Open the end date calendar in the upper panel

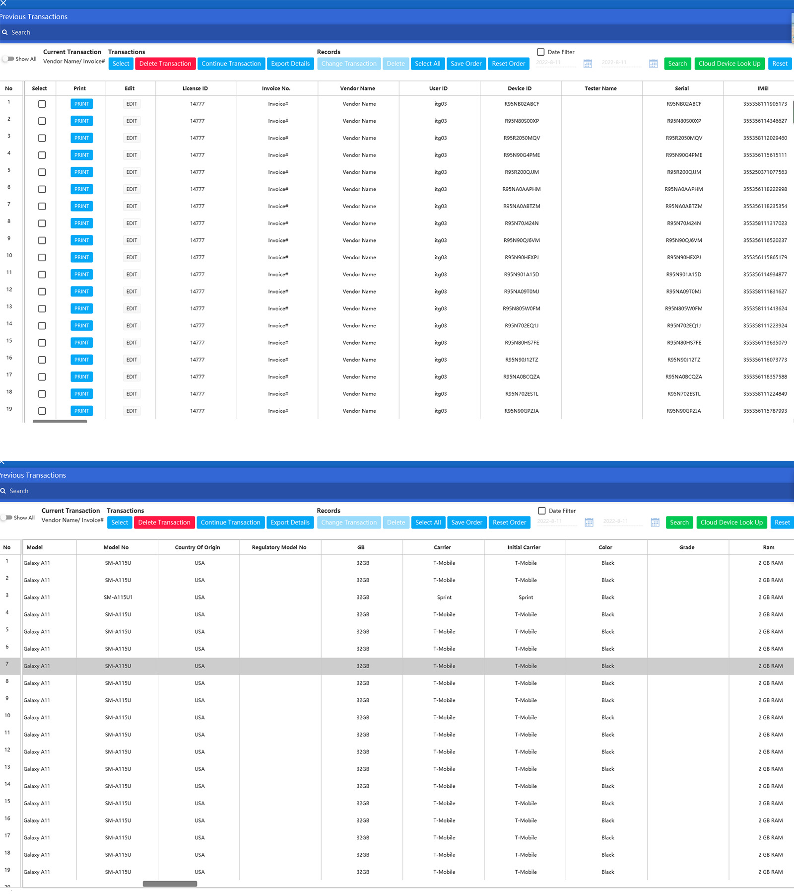point(654,64)
